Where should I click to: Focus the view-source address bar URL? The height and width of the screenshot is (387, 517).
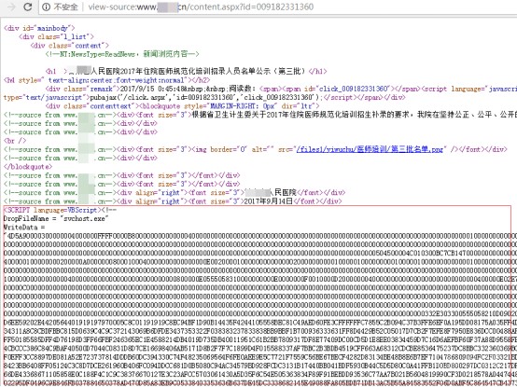pyautogui.click(x=201, y=7)
